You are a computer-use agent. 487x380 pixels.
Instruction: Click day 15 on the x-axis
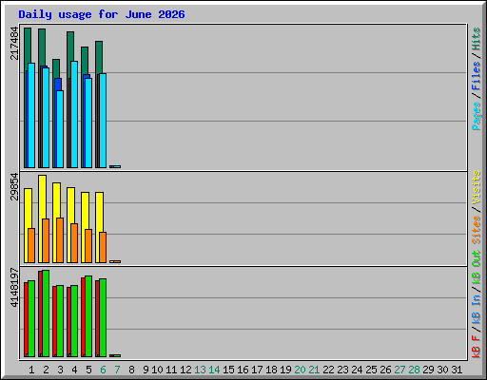coord(228,370)
